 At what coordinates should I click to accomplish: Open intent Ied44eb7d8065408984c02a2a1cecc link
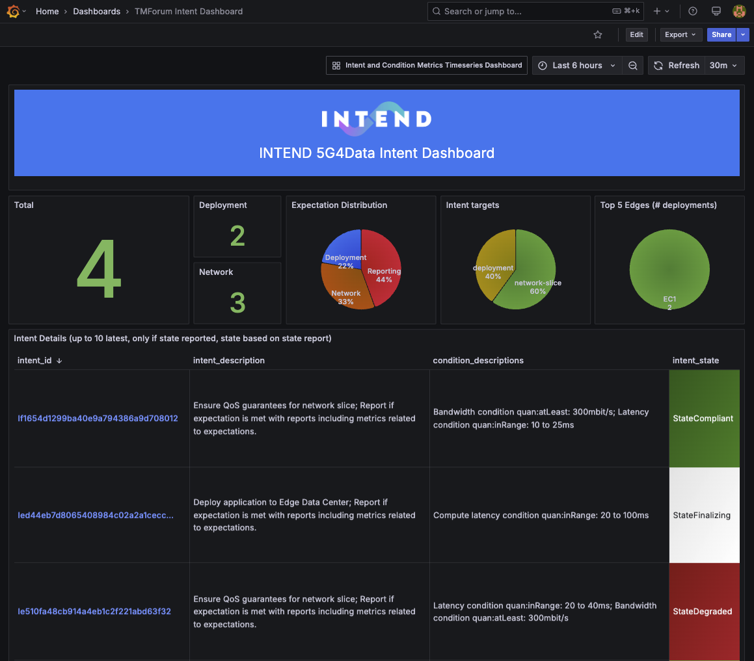[96, 515]
